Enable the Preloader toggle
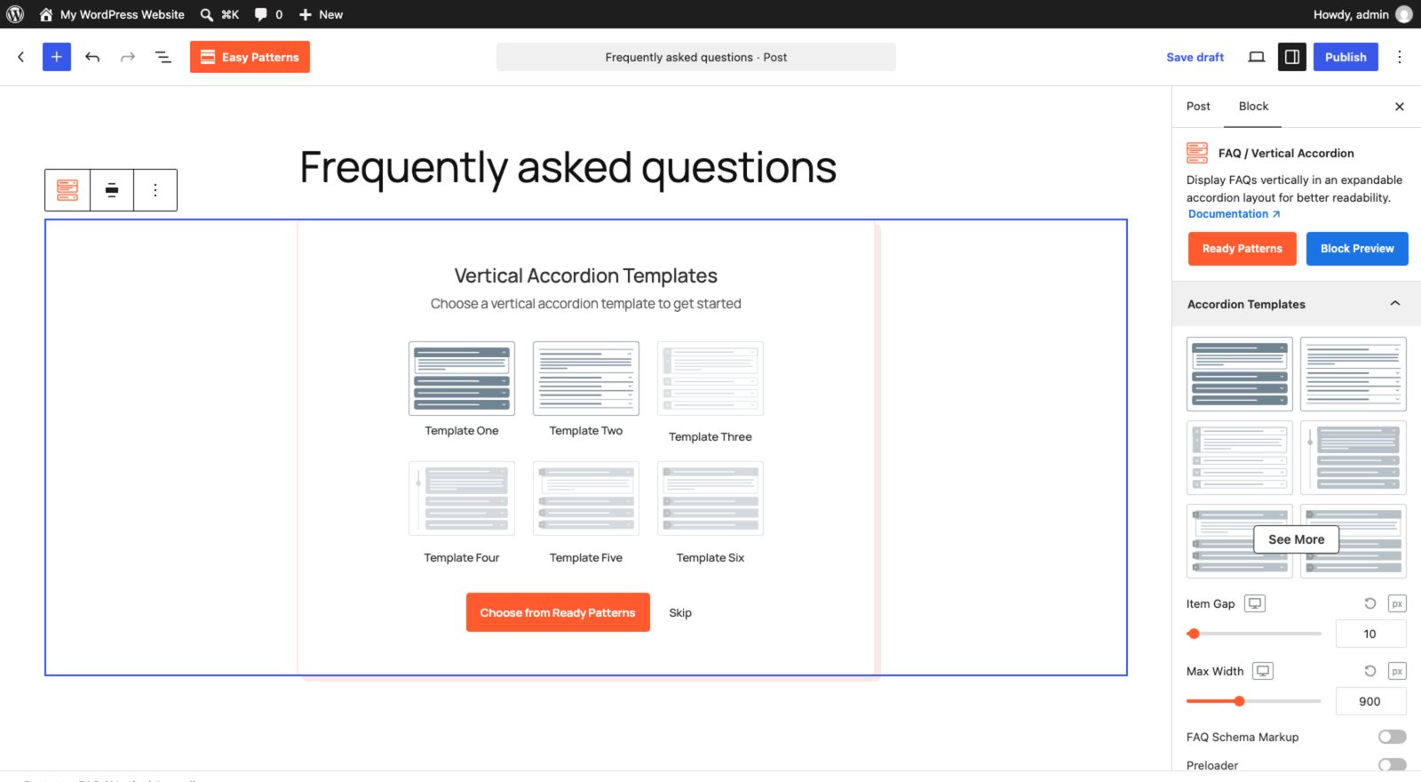Screen dimensions: 1421x782 (x=1393, y=765)
